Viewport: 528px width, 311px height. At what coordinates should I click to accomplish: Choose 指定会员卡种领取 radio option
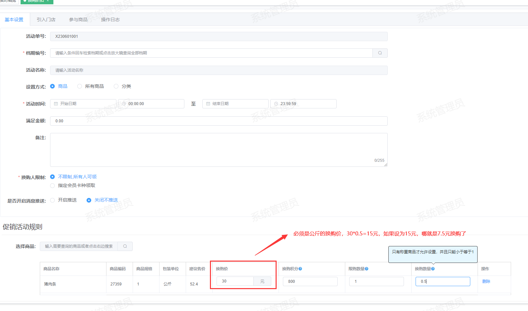[52, 186]
